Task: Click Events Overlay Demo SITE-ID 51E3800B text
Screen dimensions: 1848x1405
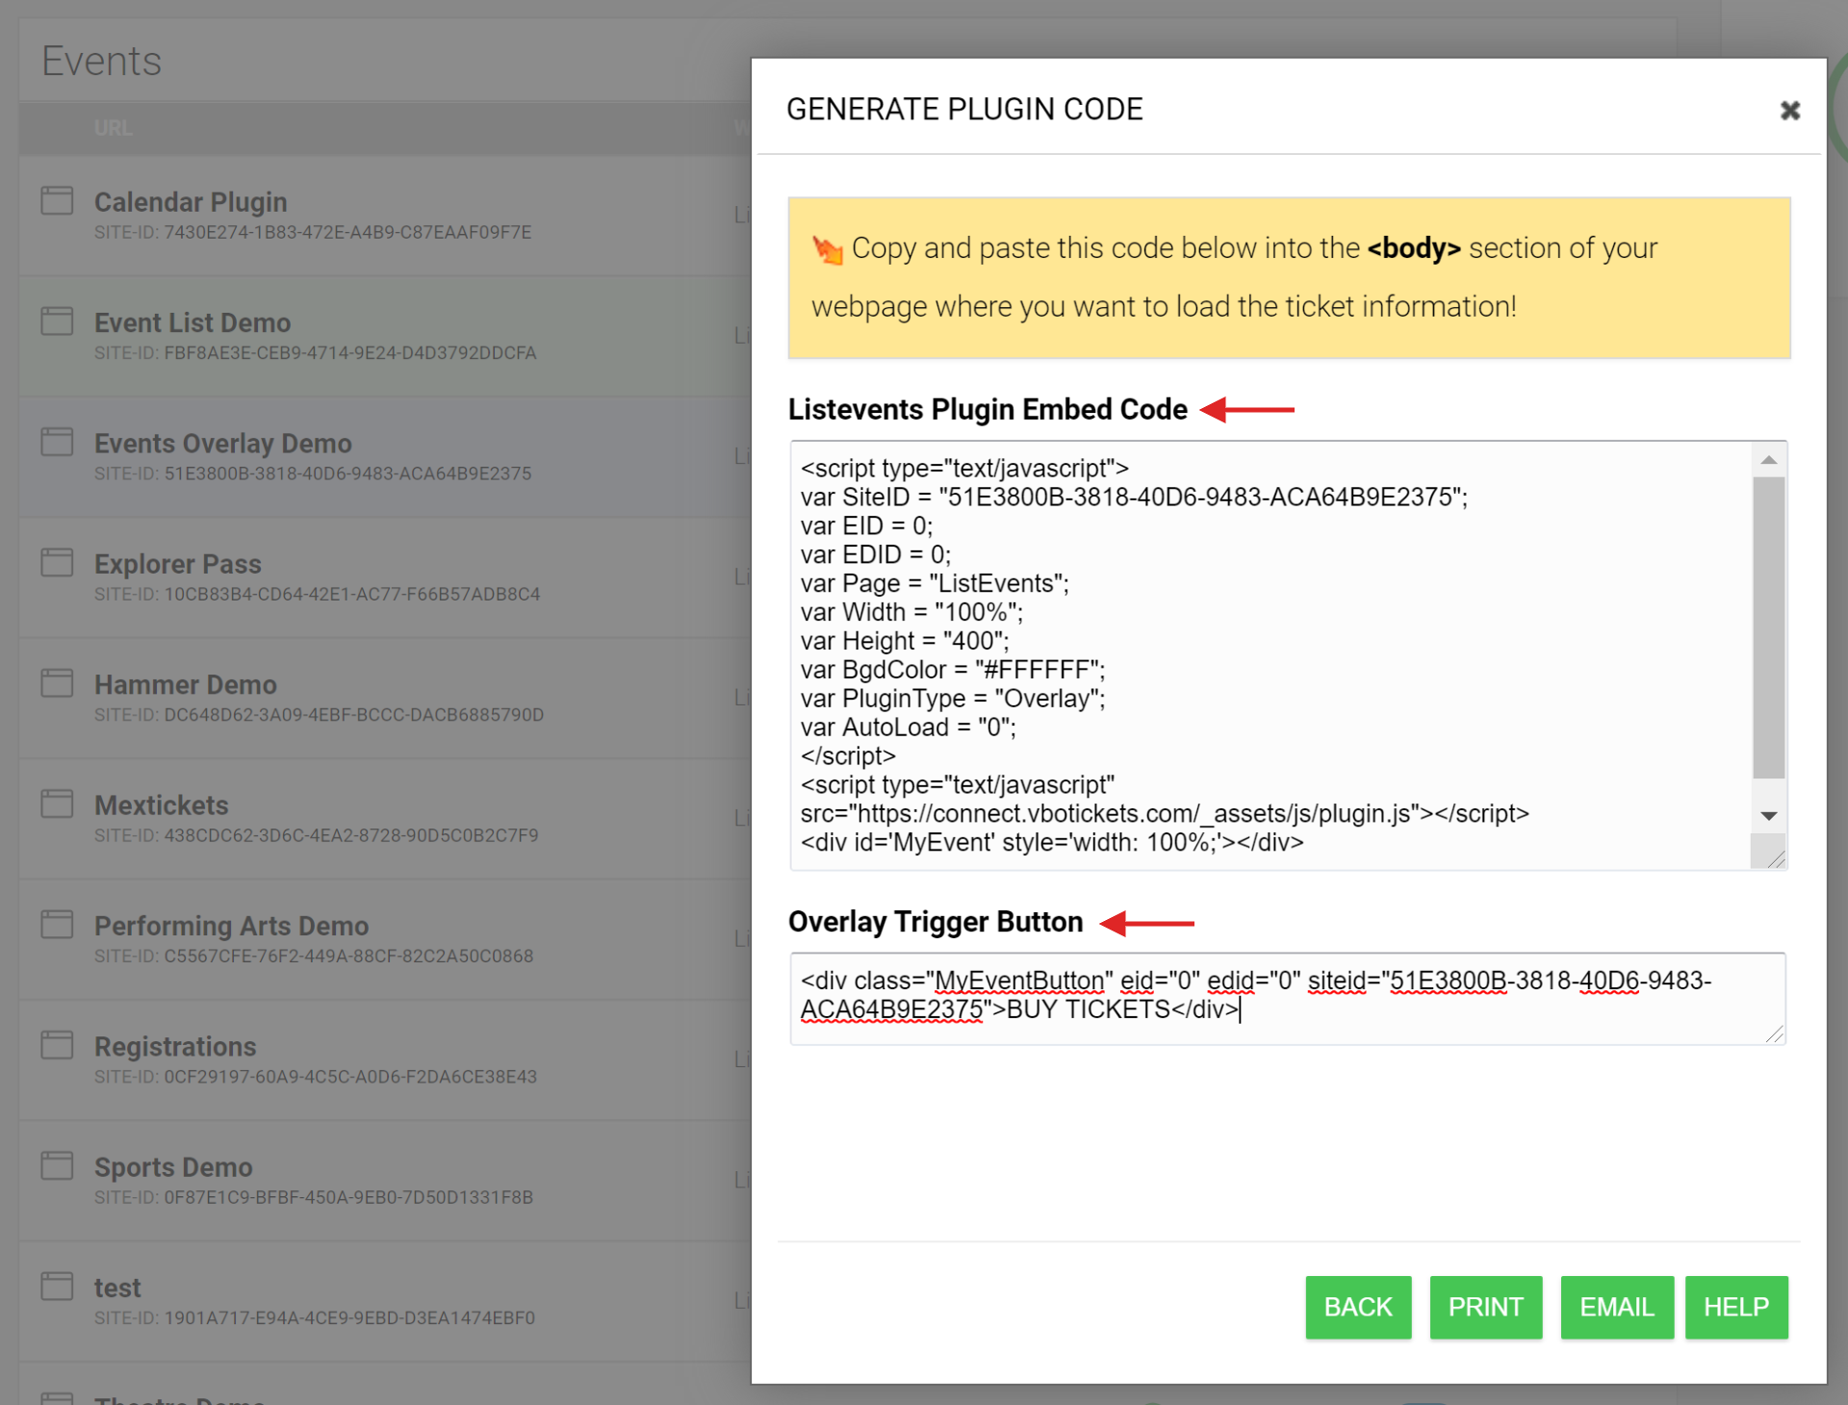Action: [313, 473]
